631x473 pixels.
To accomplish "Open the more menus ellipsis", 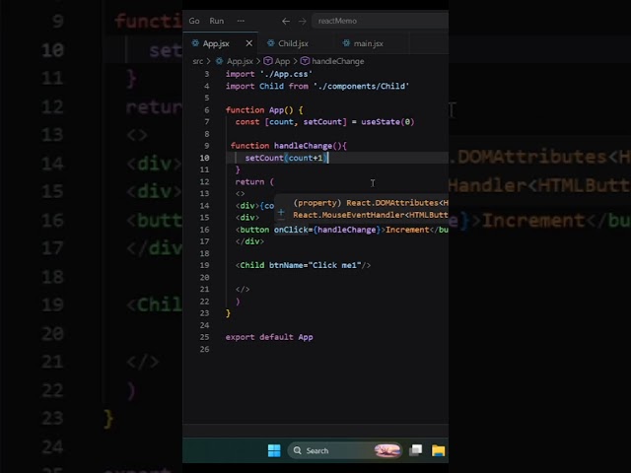I will (x=241, y=21).
